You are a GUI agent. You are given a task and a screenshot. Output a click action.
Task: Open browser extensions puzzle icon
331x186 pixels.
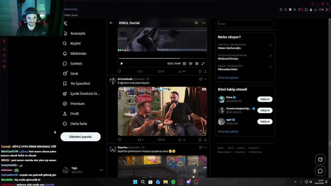pyautogui.click(x=306, y=10)
